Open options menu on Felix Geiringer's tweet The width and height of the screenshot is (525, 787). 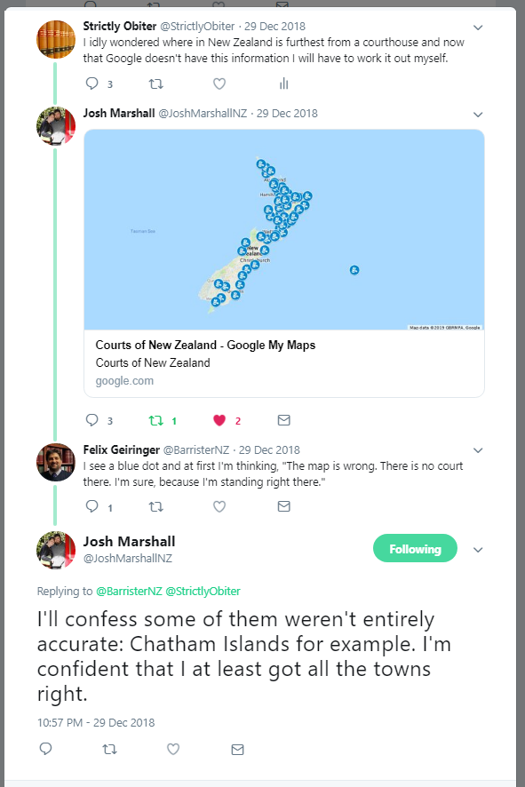[x=478, y=450]
